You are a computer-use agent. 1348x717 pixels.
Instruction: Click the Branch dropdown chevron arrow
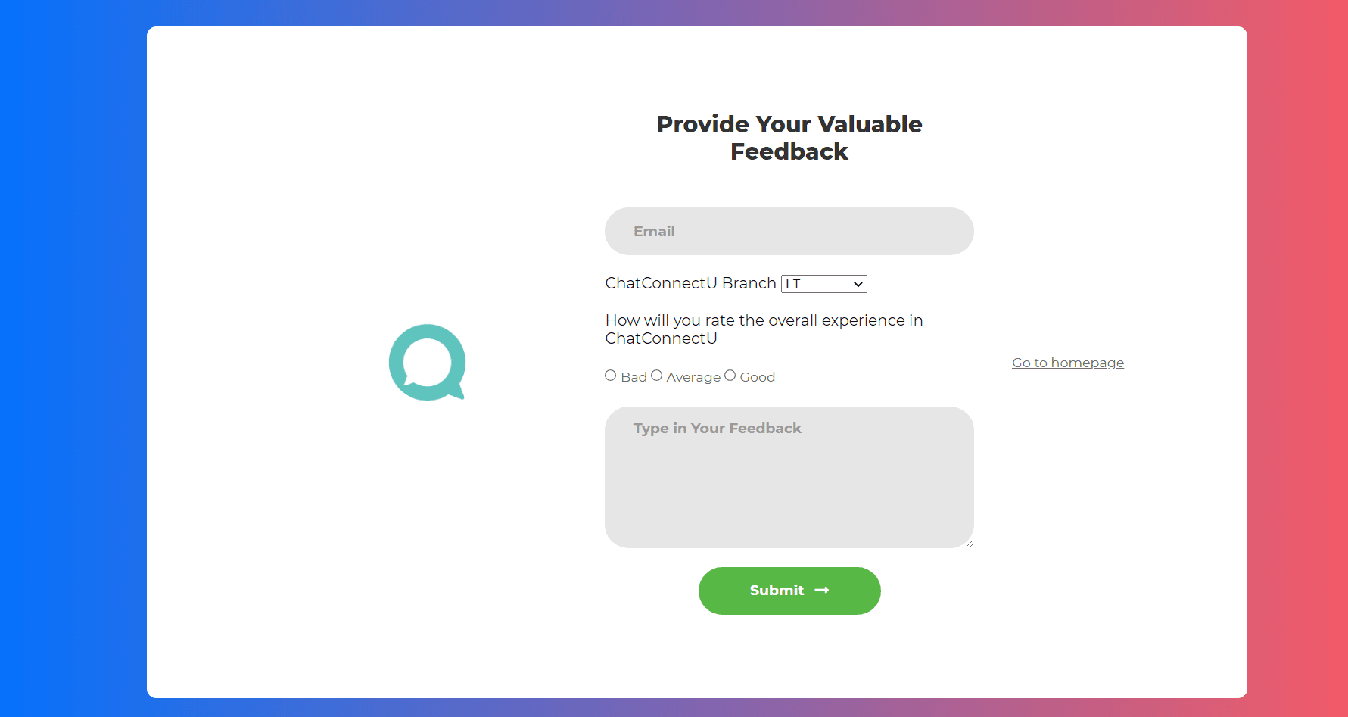pyautogui.click(x=858, y=284)
